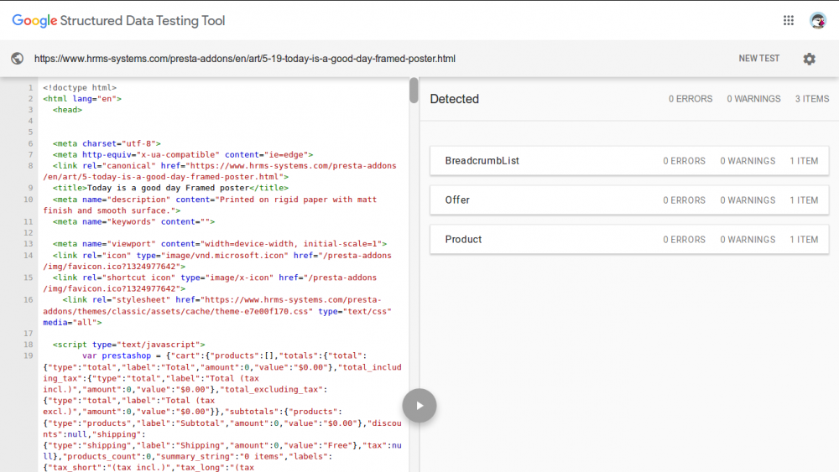Click the <title> line in source code
This screenshot has width=839, height=472.
coord(170,188)
